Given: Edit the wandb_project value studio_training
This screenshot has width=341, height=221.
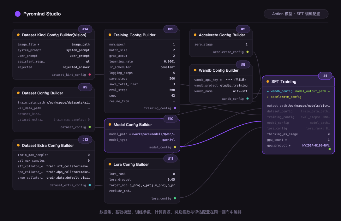Looking at the screenshot, I should 234,86.
